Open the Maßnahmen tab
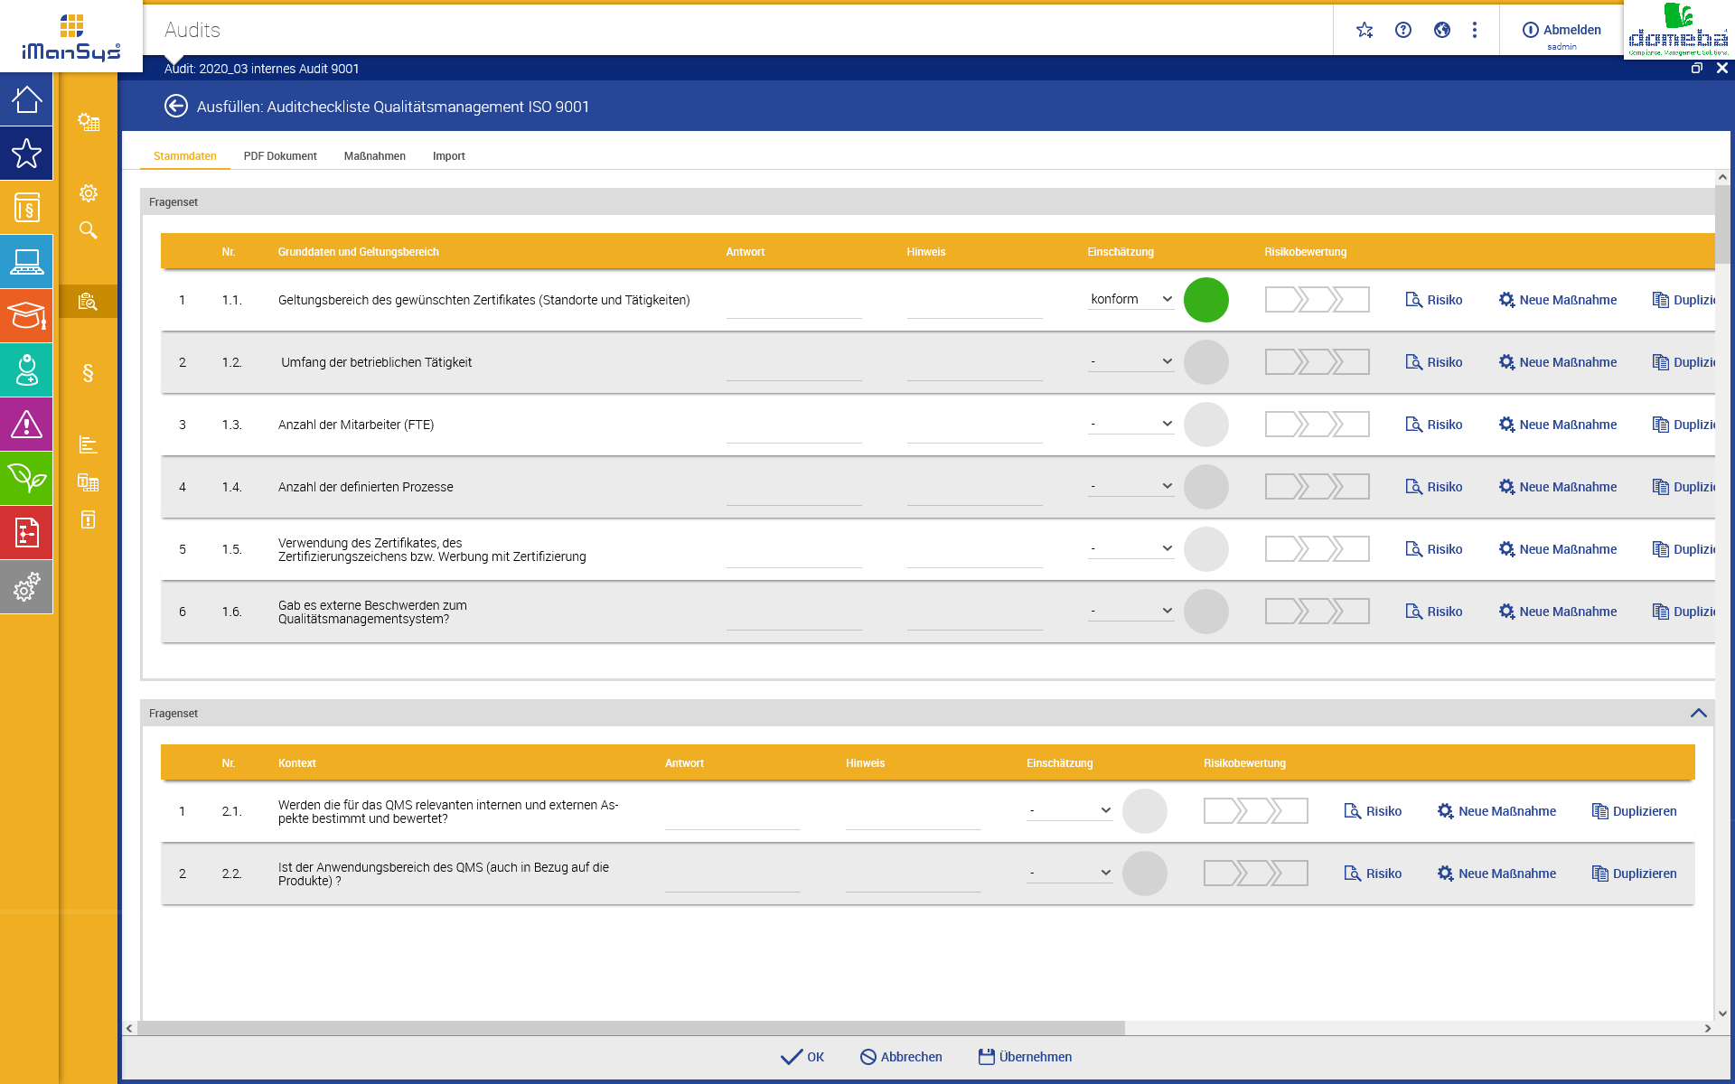This screenshot has height=1084, width=1735. tap(374, 155)
